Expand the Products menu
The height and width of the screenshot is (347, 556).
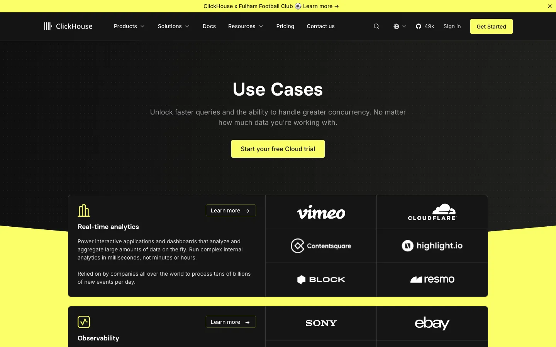pyautogui.click(x=129, y=26)
